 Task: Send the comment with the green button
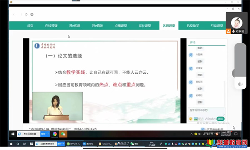[220, 119]
